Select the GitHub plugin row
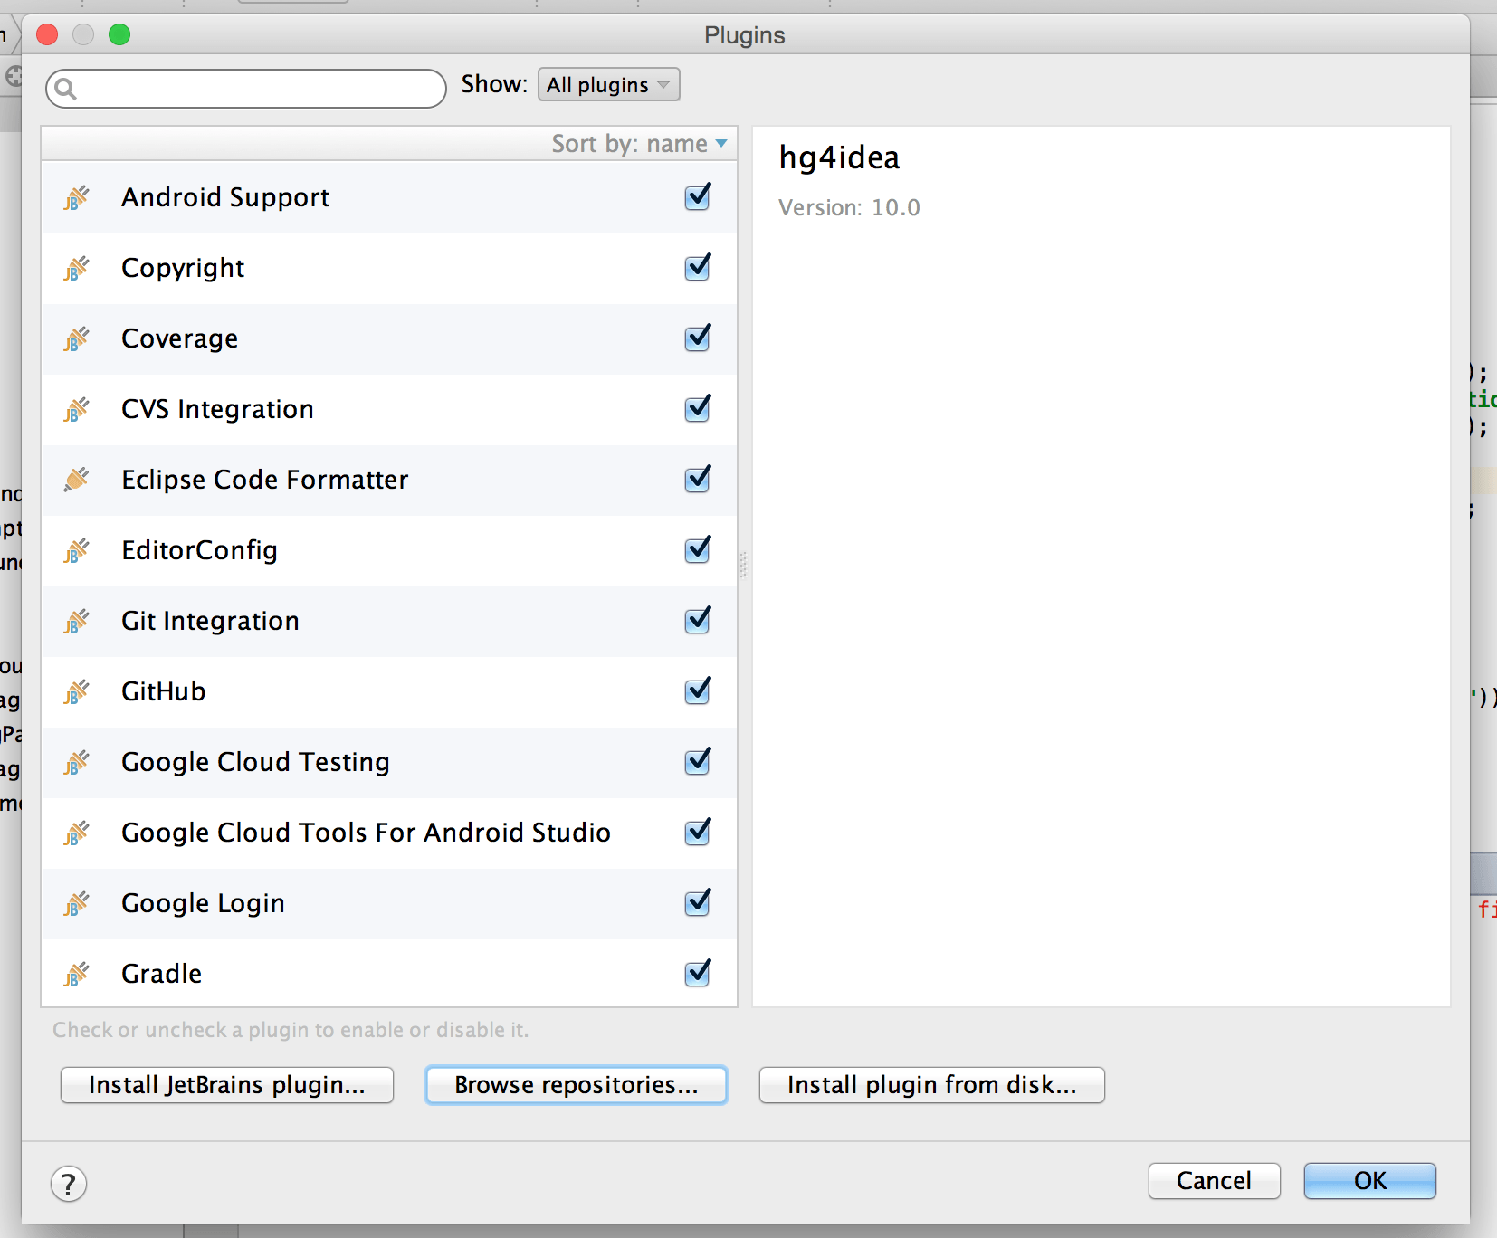Image resolution: width=1497 pixels, height=1238 pixels. pos(389,691)
